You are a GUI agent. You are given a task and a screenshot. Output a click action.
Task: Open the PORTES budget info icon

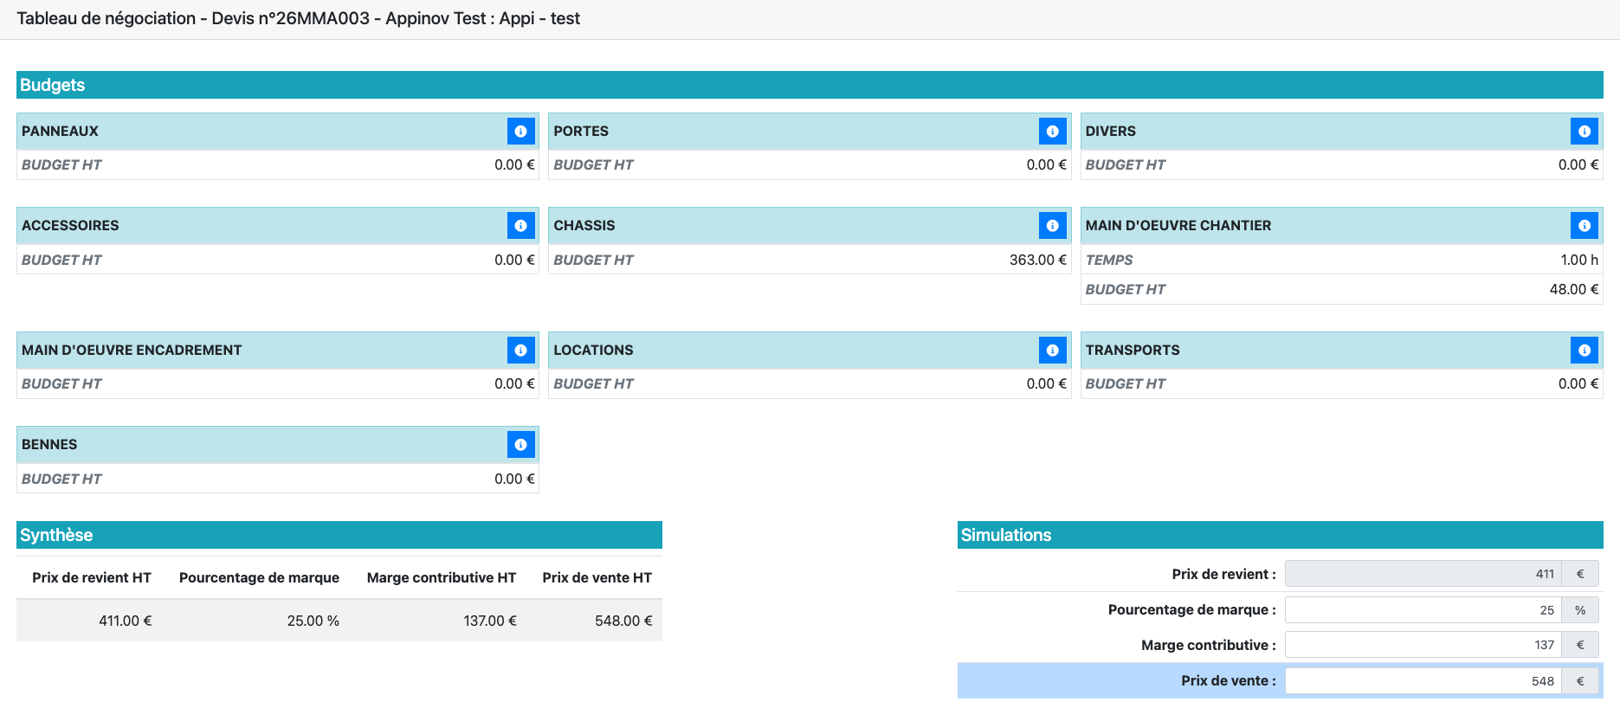1052,132
